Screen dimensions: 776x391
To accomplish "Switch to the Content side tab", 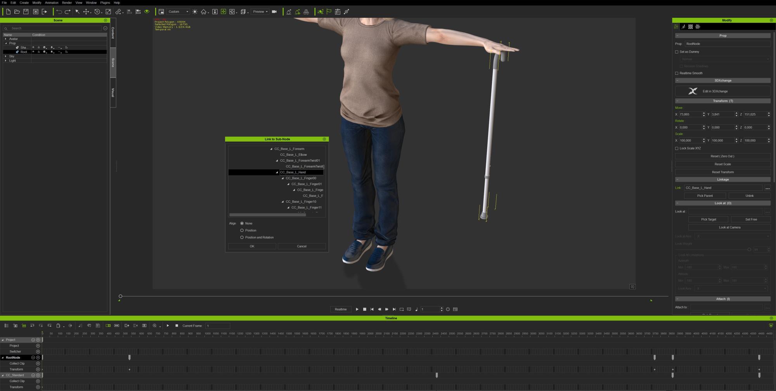I will tap(113, 33).
